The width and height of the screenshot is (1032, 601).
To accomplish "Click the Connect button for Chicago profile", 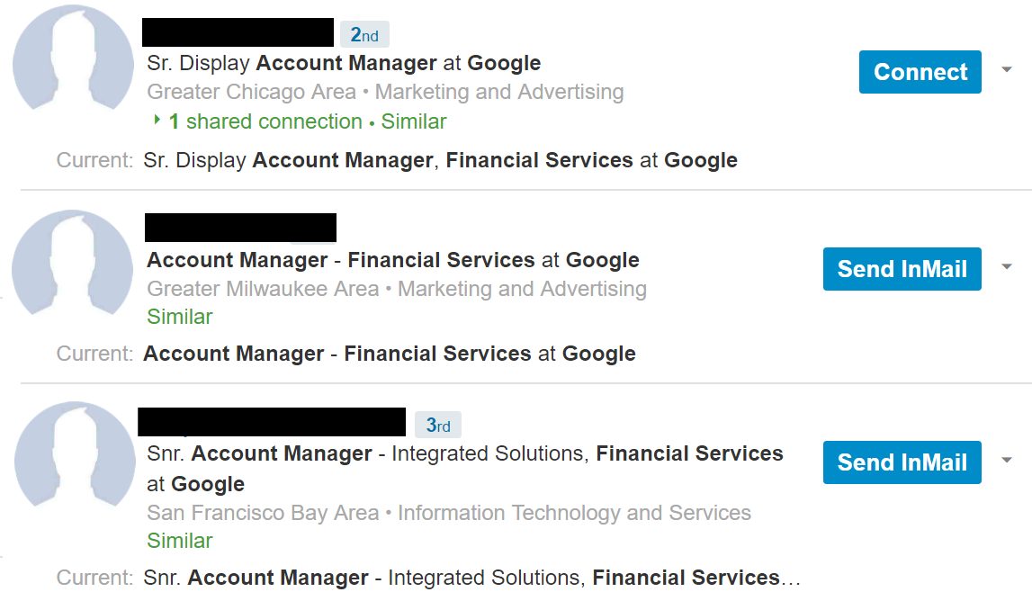I will 920,72.
